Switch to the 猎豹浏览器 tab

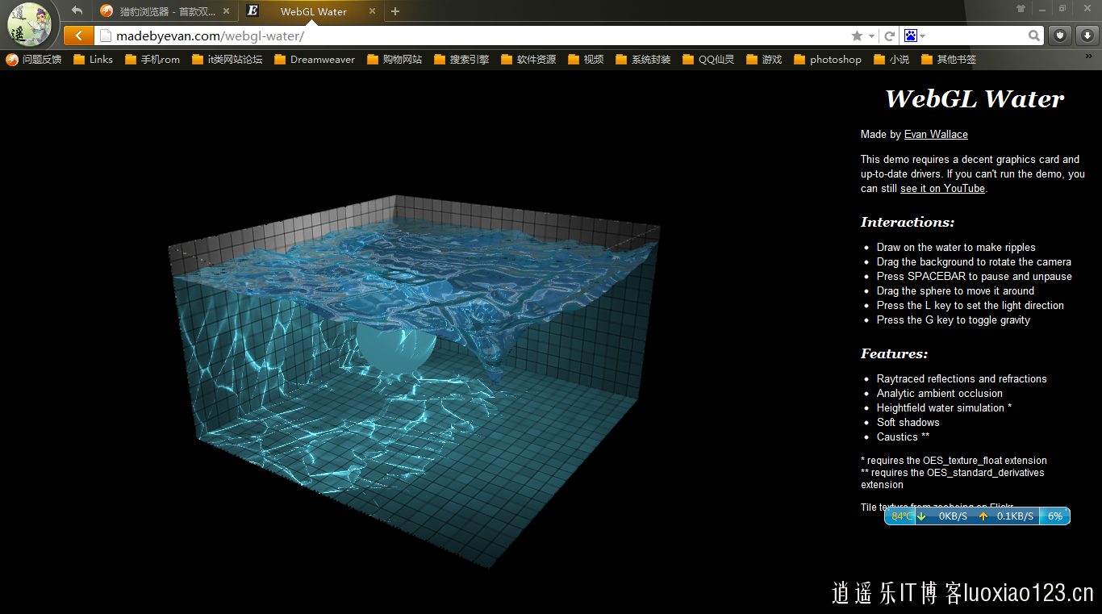[x=167, y=11]
